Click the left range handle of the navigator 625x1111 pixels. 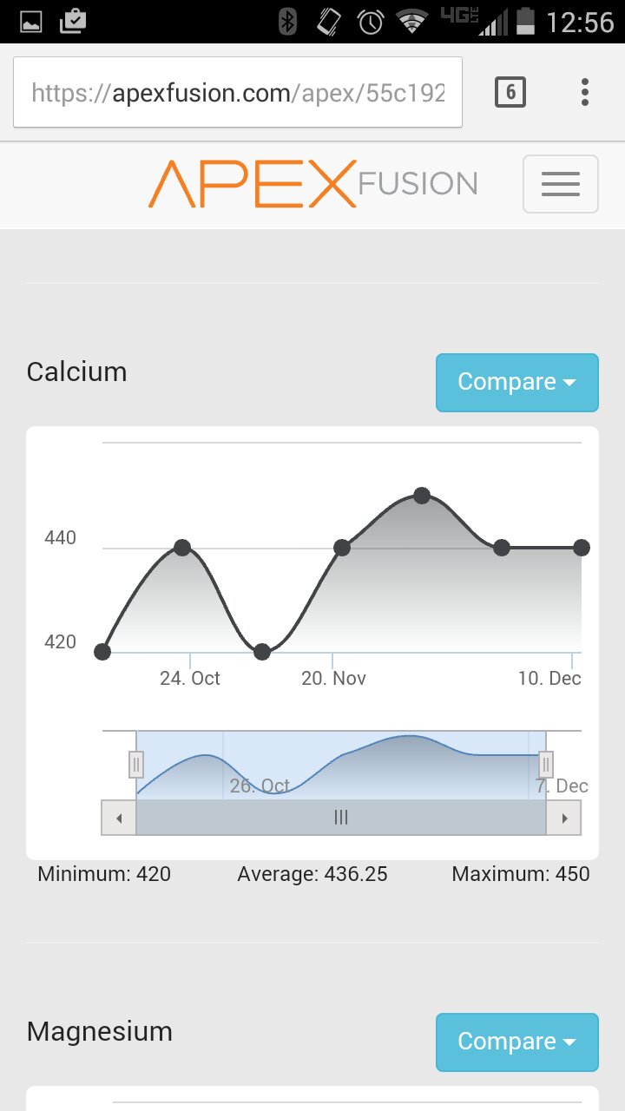pos(136,765)
